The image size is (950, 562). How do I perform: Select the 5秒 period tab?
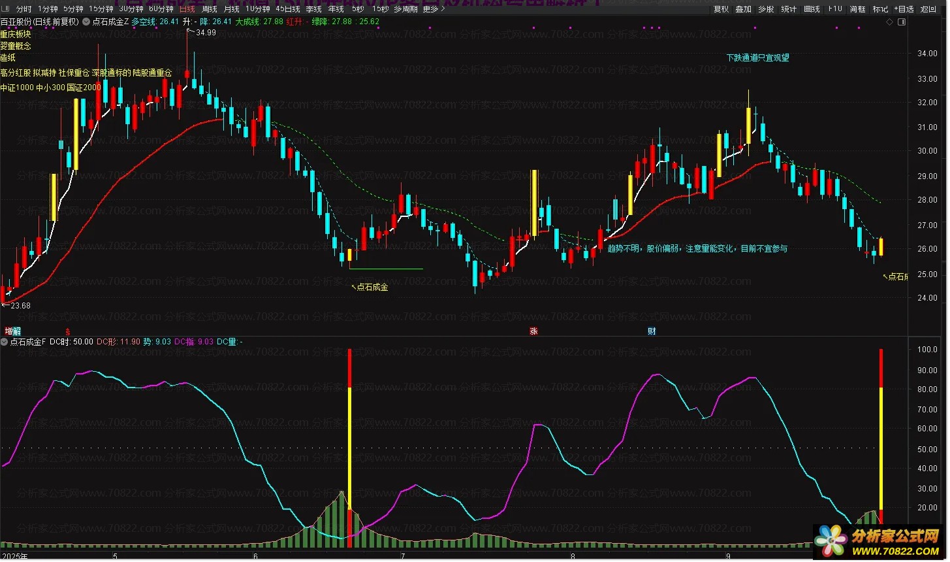point(357,9)
